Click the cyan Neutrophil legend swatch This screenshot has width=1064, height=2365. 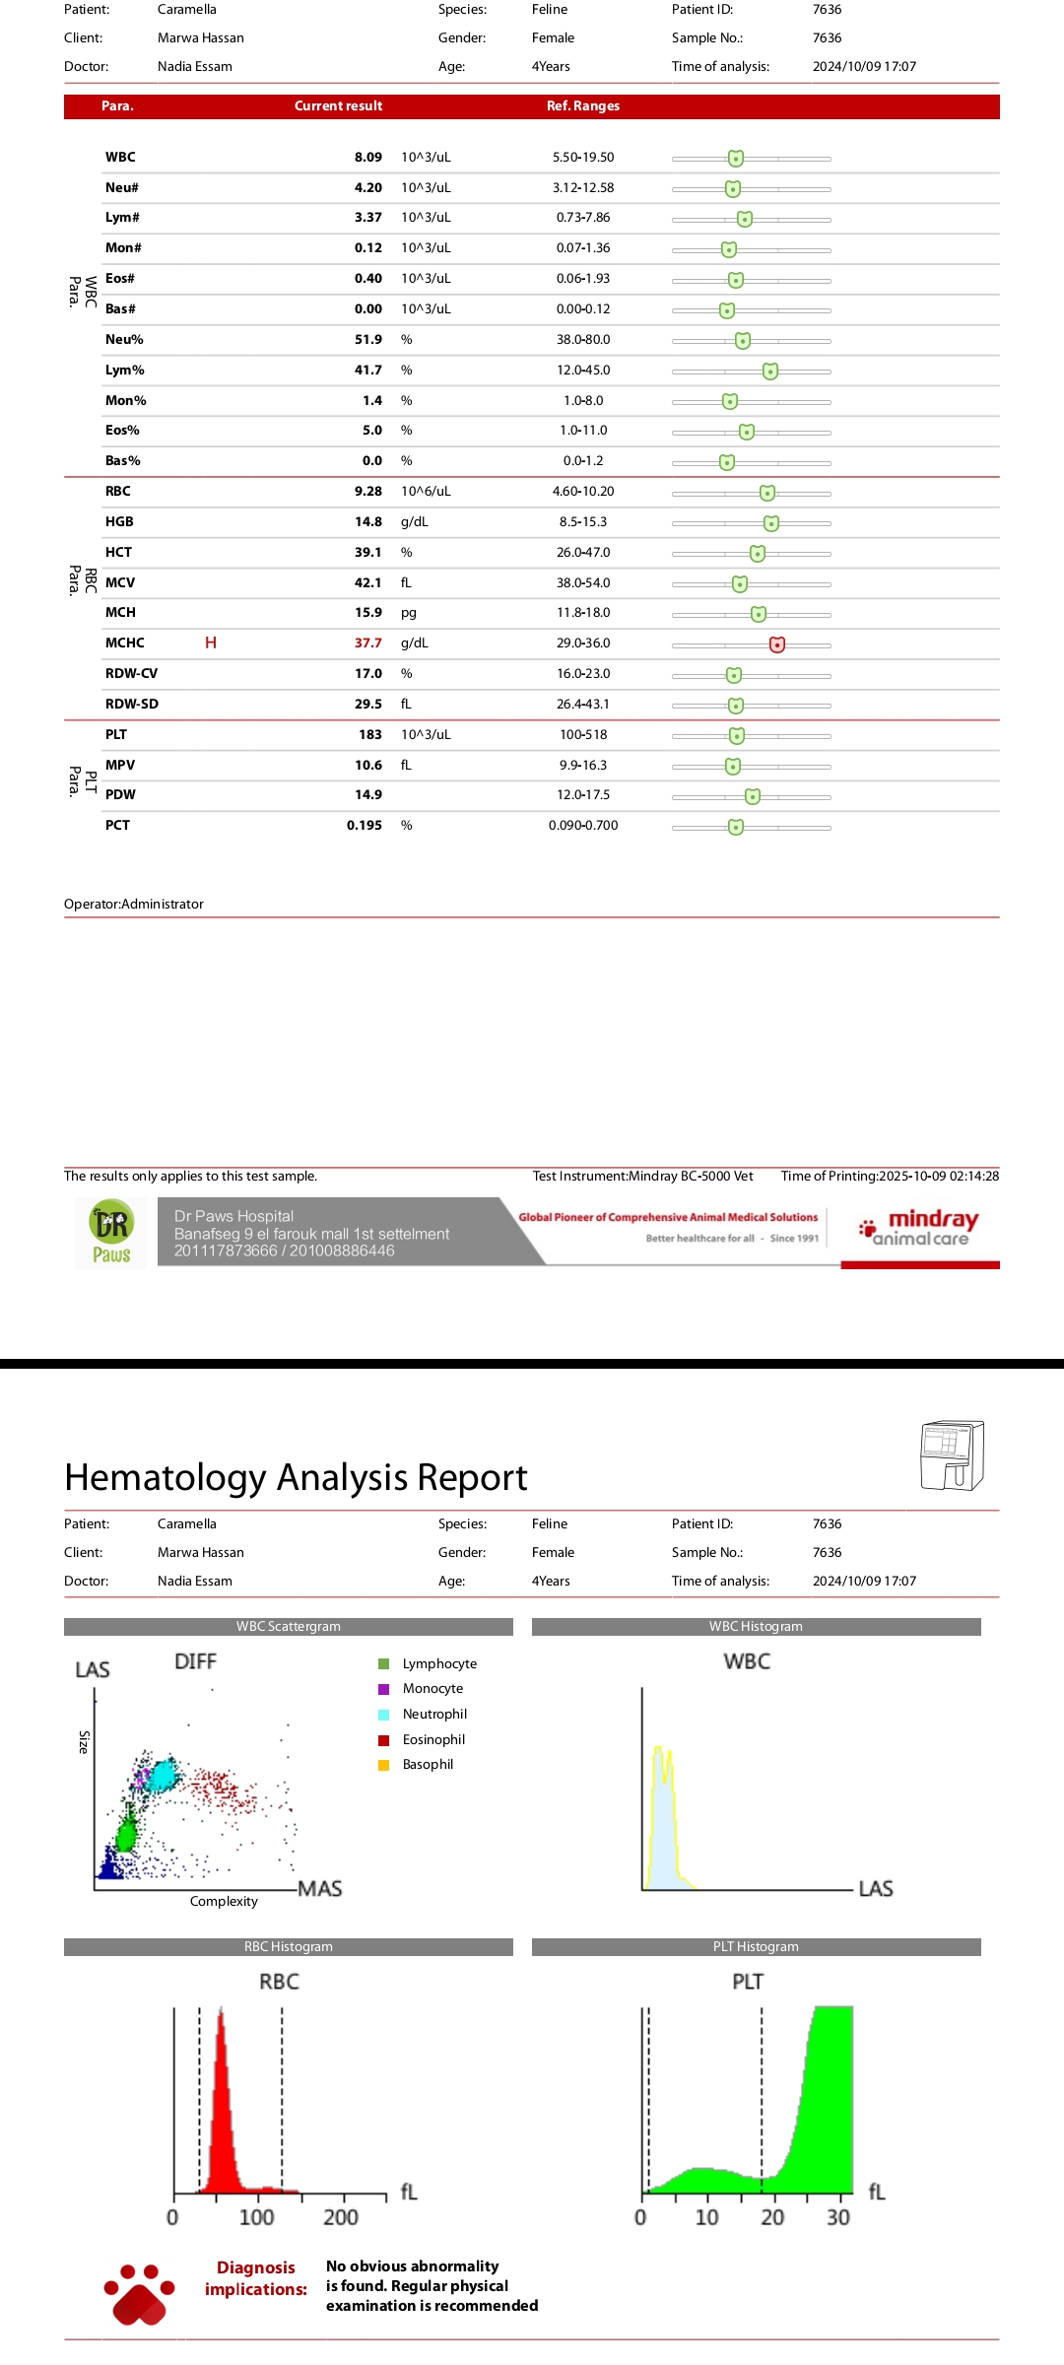pos(384,1715)
